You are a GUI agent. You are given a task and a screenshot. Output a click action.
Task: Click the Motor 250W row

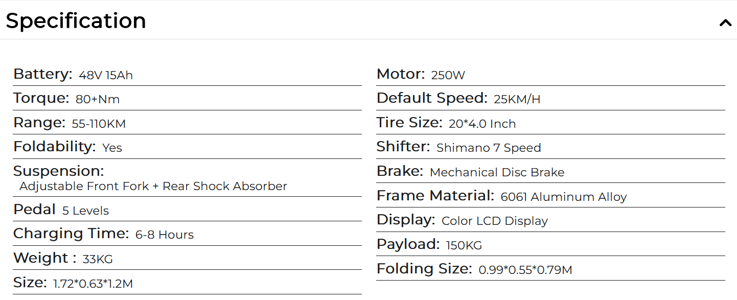pos(550,75)
